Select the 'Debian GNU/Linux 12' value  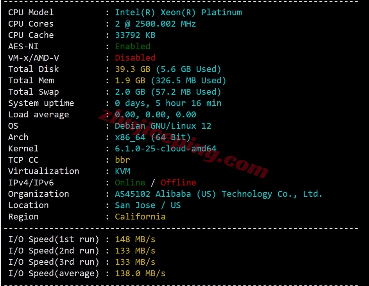coord(163,126)
